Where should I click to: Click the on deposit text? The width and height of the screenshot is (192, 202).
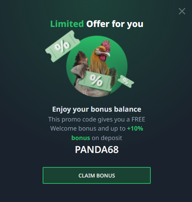(x=107, y=138)
